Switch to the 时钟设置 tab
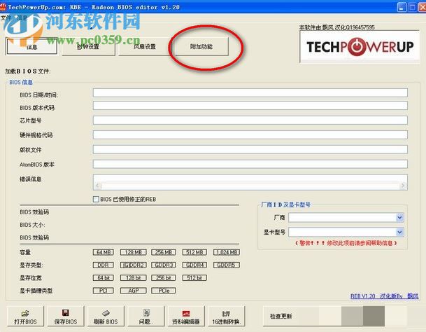 click(x=88, y=47)
